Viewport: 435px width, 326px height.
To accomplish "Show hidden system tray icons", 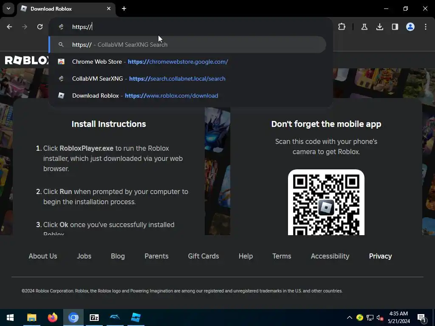I will (350, 318).
